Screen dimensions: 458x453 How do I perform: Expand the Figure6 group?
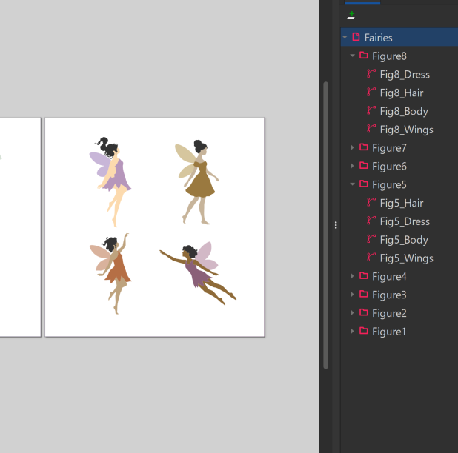353,166
